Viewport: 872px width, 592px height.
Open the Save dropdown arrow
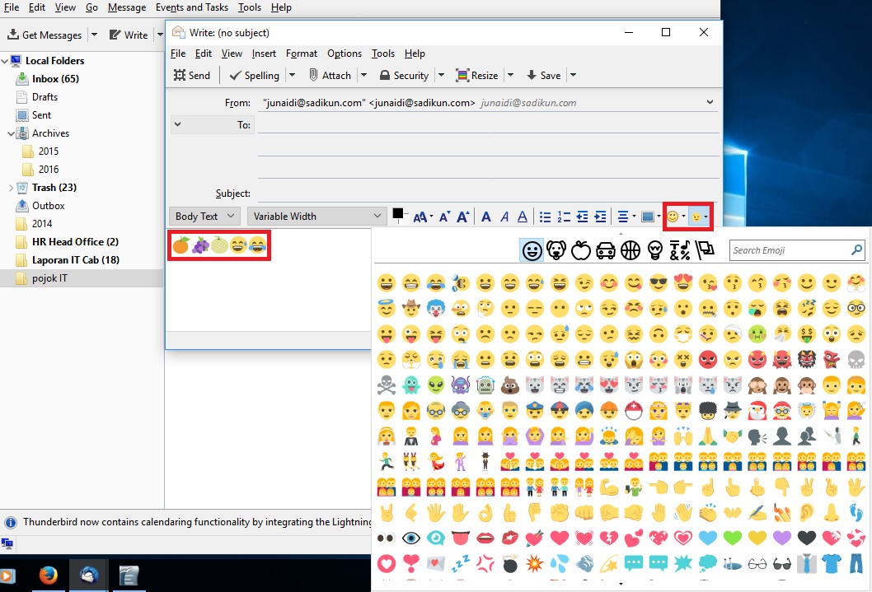pos(573,75)
